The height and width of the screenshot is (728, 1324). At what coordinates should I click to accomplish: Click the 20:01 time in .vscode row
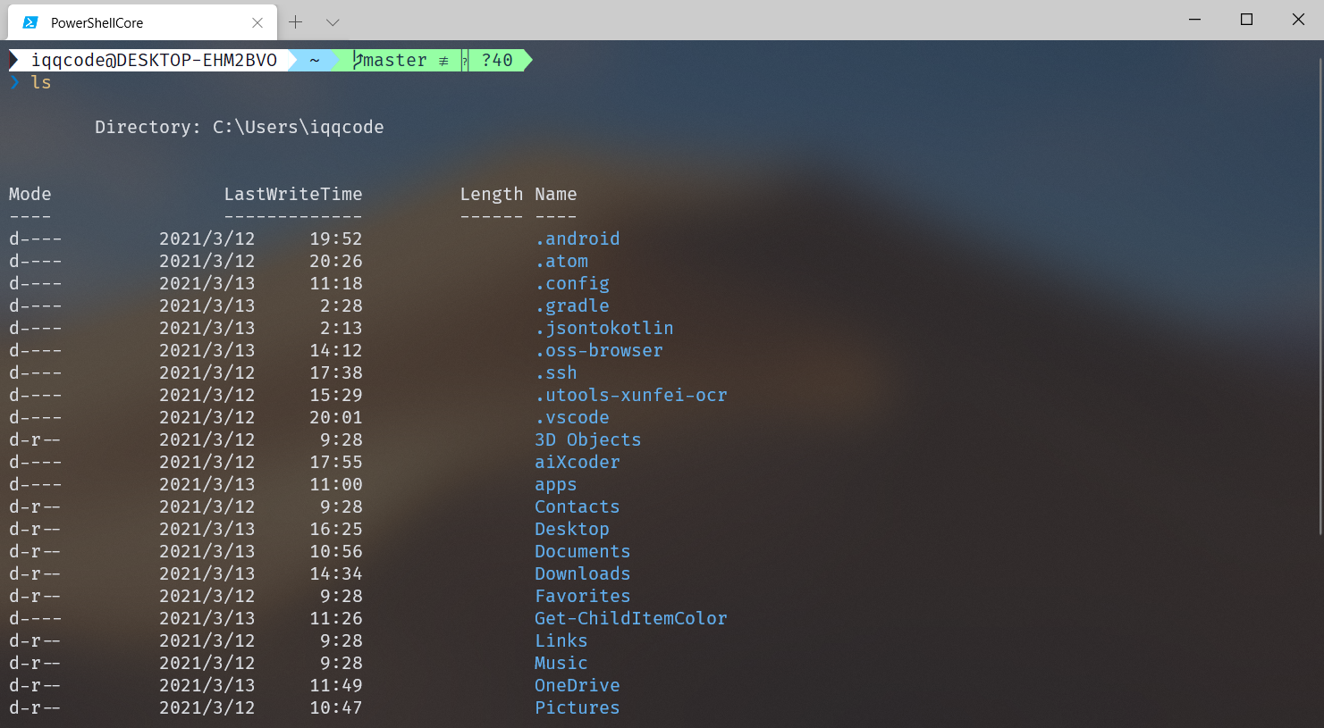(336, 417)
